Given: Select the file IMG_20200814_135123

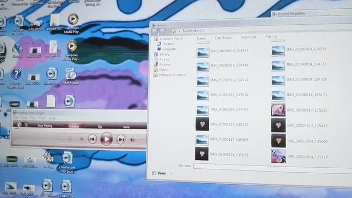Looking at the screenshot, I should coord(299,95).
